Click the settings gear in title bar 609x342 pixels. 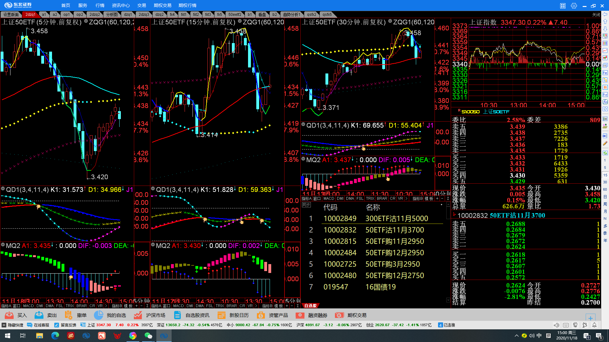click(574, 5)
